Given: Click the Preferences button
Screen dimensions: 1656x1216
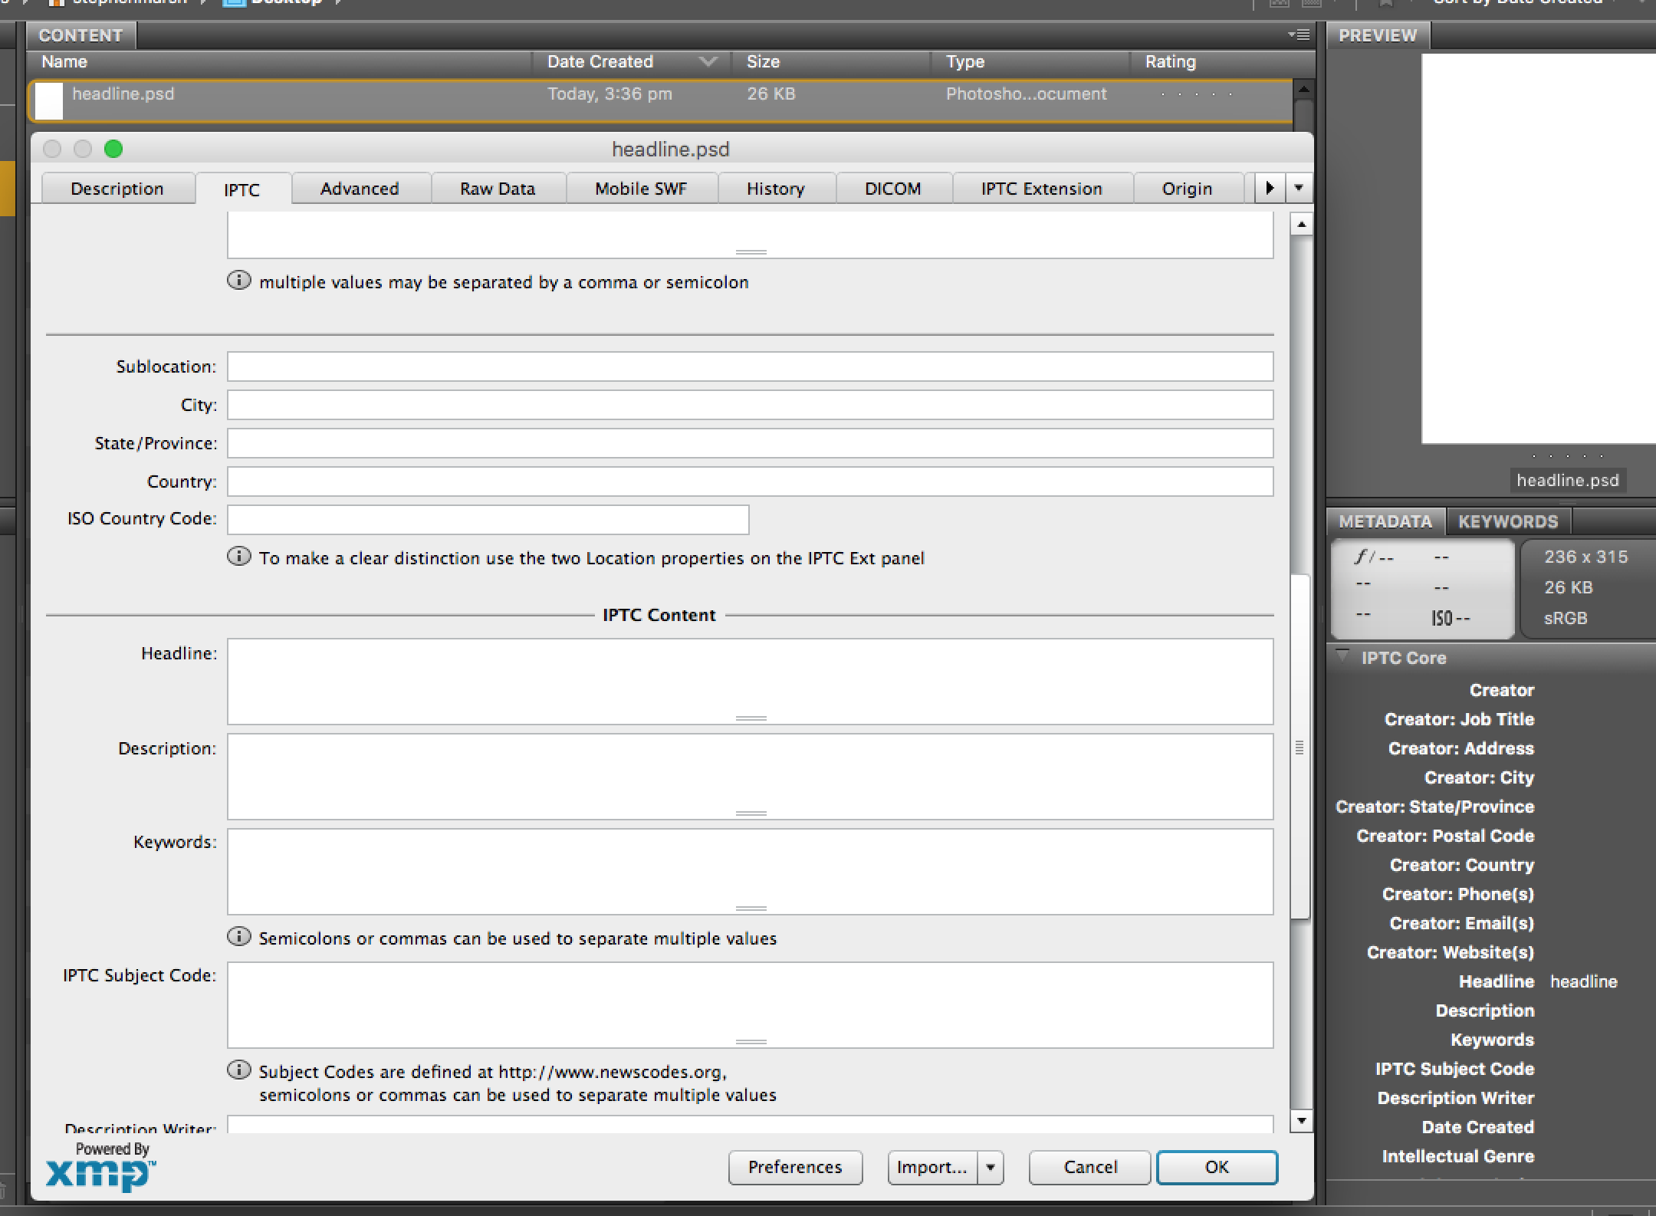Looking at the screenshot, I should coord(793,1165).
